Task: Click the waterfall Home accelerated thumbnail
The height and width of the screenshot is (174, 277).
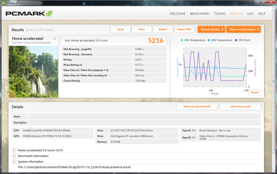Action: pos(33,71)
